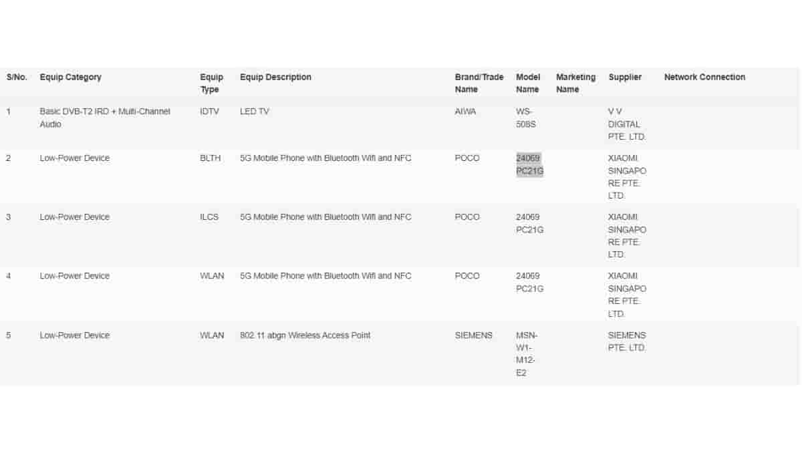This screenshot has height=451, width=802.
Task: Click the ILCS equip type cell
Action: click(209, 217)
